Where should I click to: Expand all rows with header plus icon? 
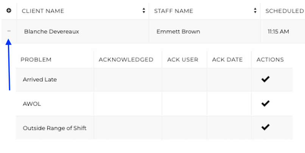coord(9,11)
